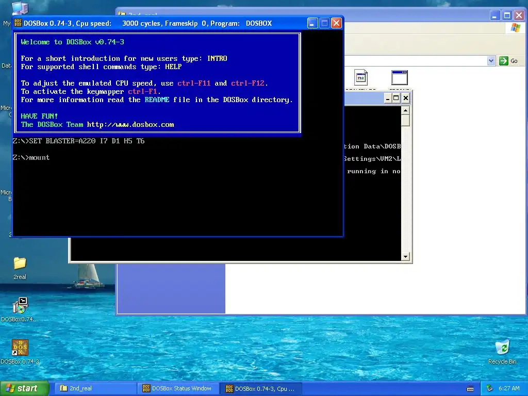Close the DOSBox emulator window
The height and width of the screenshot is (396, 528).
[336, 23]
